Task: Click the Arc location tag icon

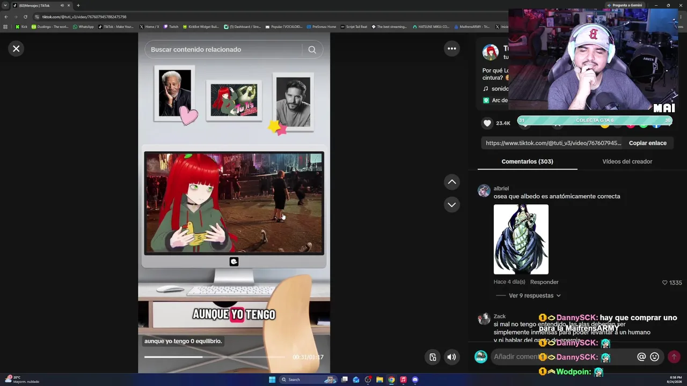Action: (x=486, y=100)
